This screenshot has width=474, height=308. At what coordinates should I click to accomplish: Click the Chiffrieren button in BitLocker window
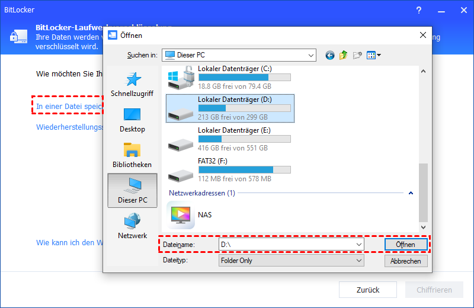tap(434, 290)
